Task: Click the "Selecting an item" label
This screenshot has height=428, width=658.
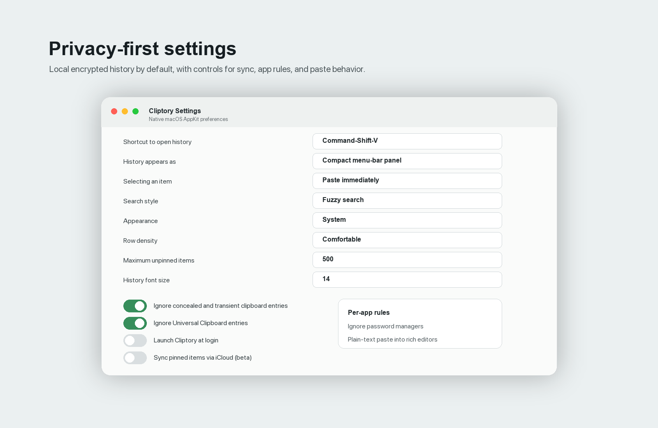Action: pyautogui.click(x=148, y=181)
